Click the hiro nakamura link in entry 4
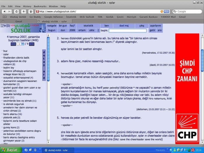 click(157, 99)
